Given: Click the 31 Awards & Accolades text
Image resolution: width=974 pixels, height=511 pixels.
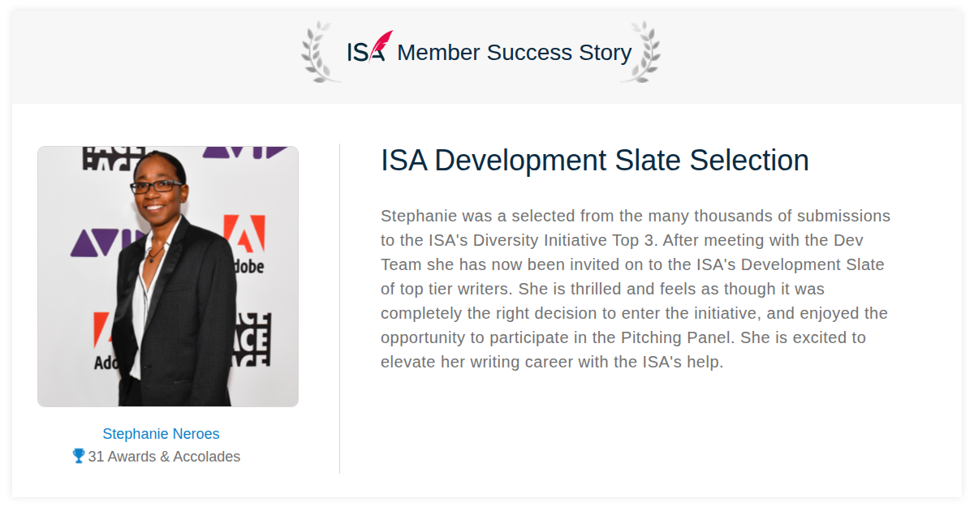Looking at the screenshot, I should 164,457.
